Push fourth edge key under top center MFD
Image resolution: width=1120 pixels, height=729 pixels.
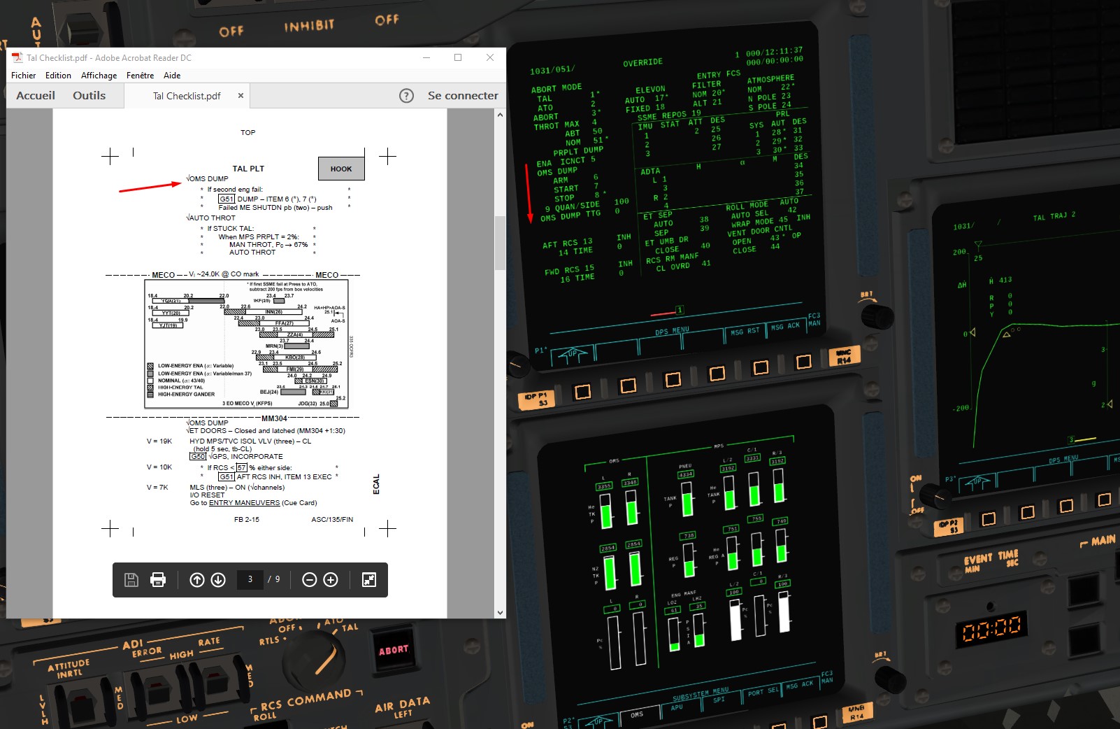[717, 373]
